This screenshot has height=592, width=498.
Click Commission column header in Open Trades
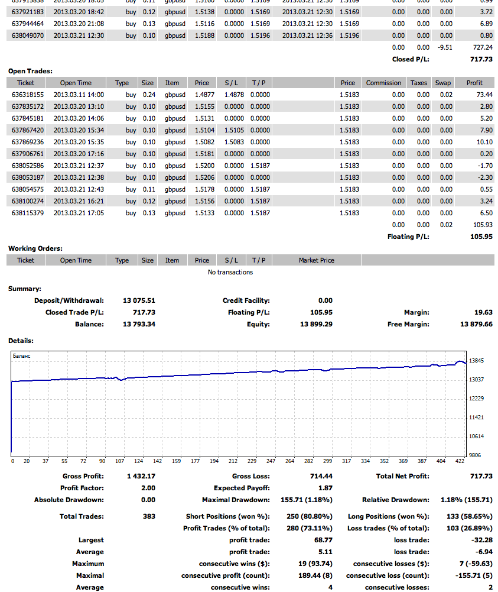pyautogui.click(x=383, y=83)
